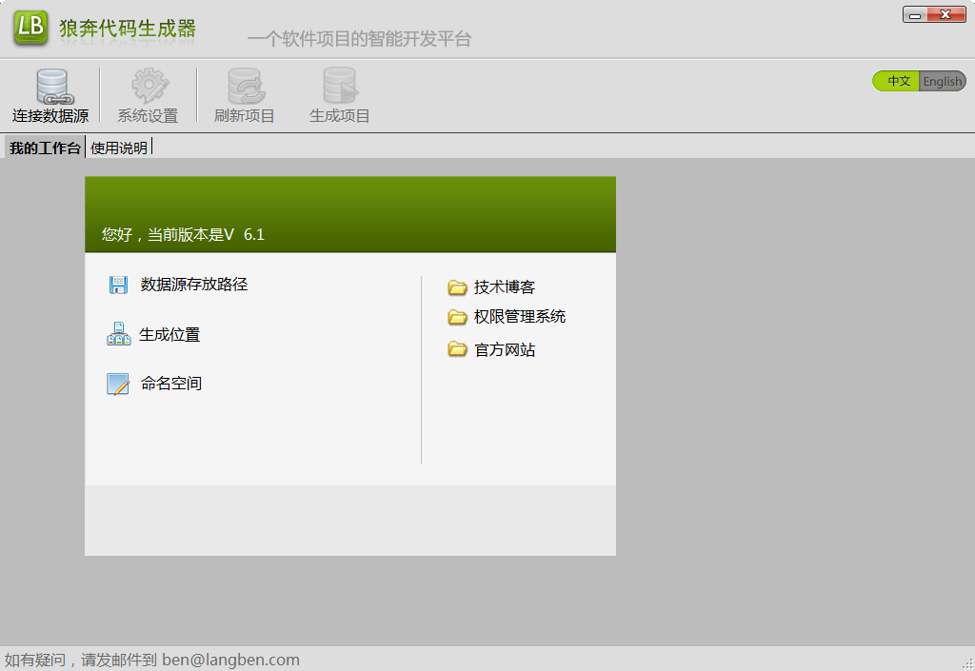Image resolution: width=975 pixels, height=671 pixels.
Task: Click the LB application logo
Action: (x=30, y=29)
